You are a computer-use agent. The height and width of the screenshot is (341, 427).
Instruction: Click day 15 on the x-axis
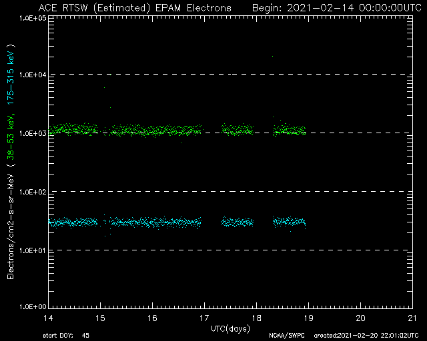point(101,318)
